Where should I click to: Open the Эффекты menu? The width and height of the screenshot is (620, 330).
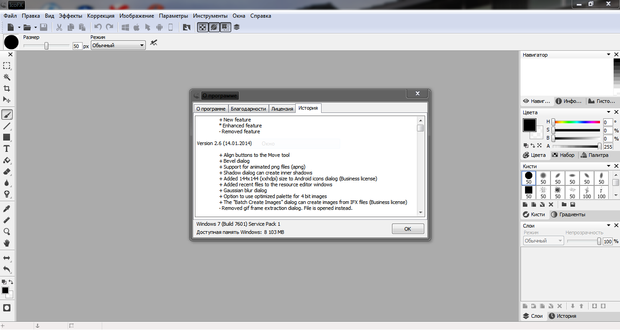coord(70,15)
